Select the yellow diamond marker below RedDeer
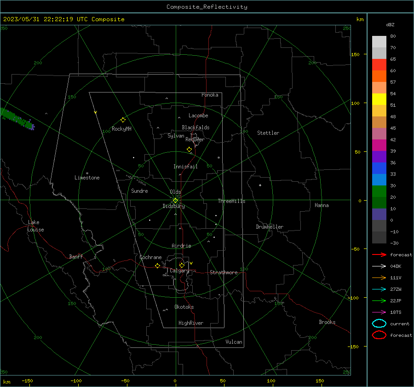The width and height of the screenshot is (414, 387). [189, 150]
